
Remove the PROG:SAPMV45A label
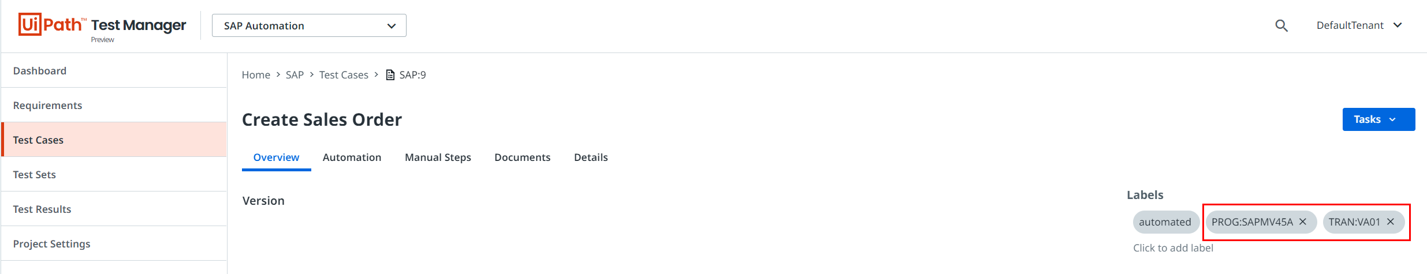(1303, 222)
